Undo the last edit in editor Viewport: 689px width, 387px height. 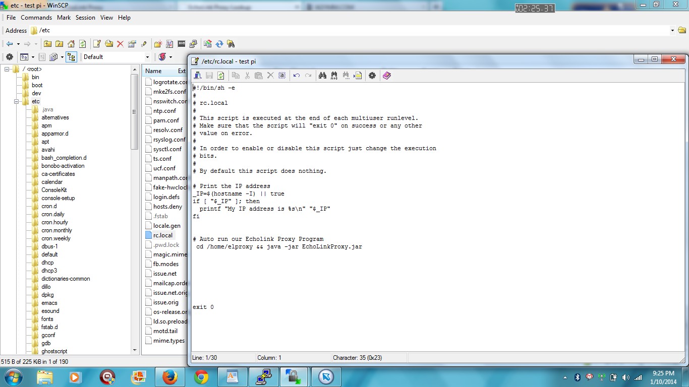(297, 76)
